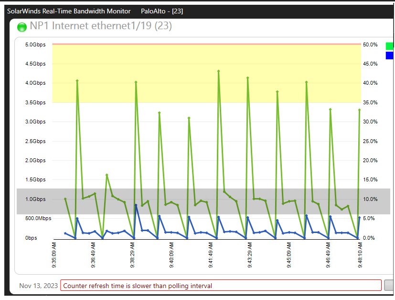This screenshot has width=395, height=300.
Task: Click the NP1 Internet ethernet1/19 title
Action: [x=101, y=26]
